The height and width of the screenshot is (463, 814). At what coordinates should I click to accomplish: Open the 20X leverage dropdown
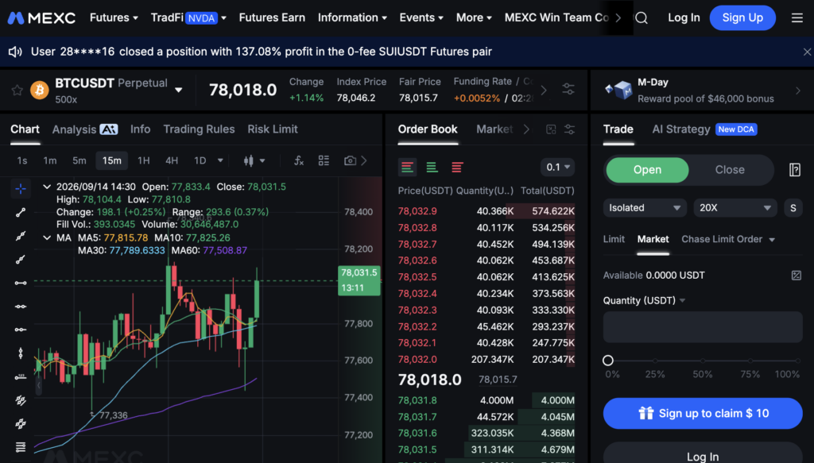click(735, 208)
